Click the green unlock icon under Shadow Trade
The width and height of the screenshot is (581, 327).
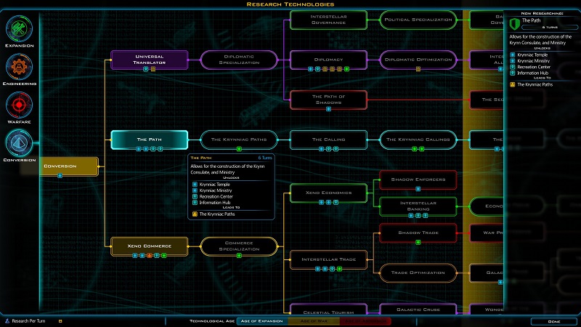pyautogui.click(x=418, y=242)
